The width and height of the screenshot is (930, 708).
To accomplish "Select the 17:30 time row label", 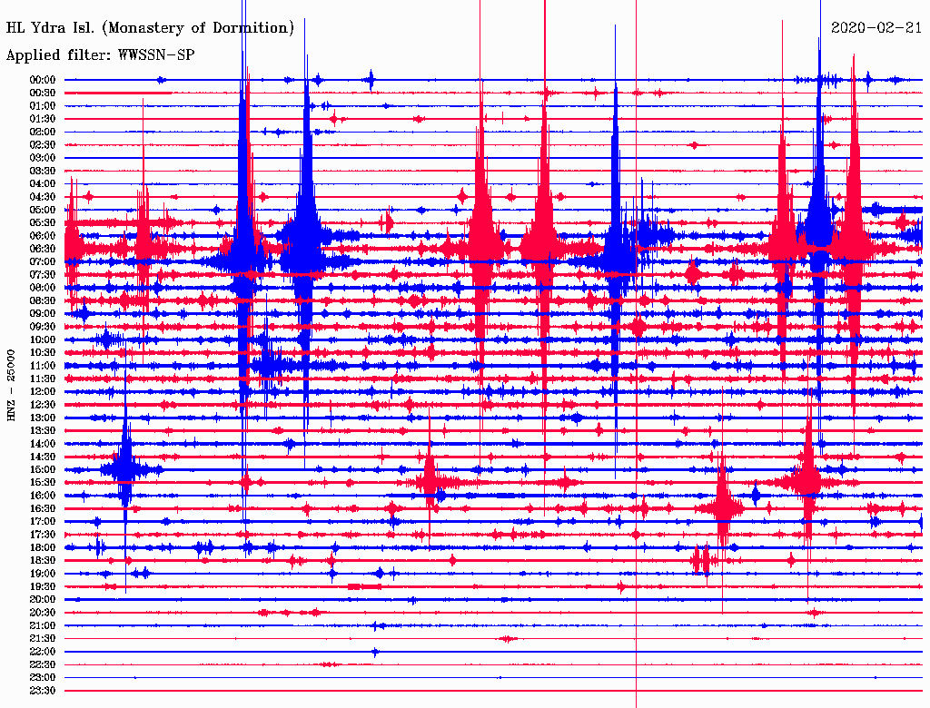I will point(43,534).
